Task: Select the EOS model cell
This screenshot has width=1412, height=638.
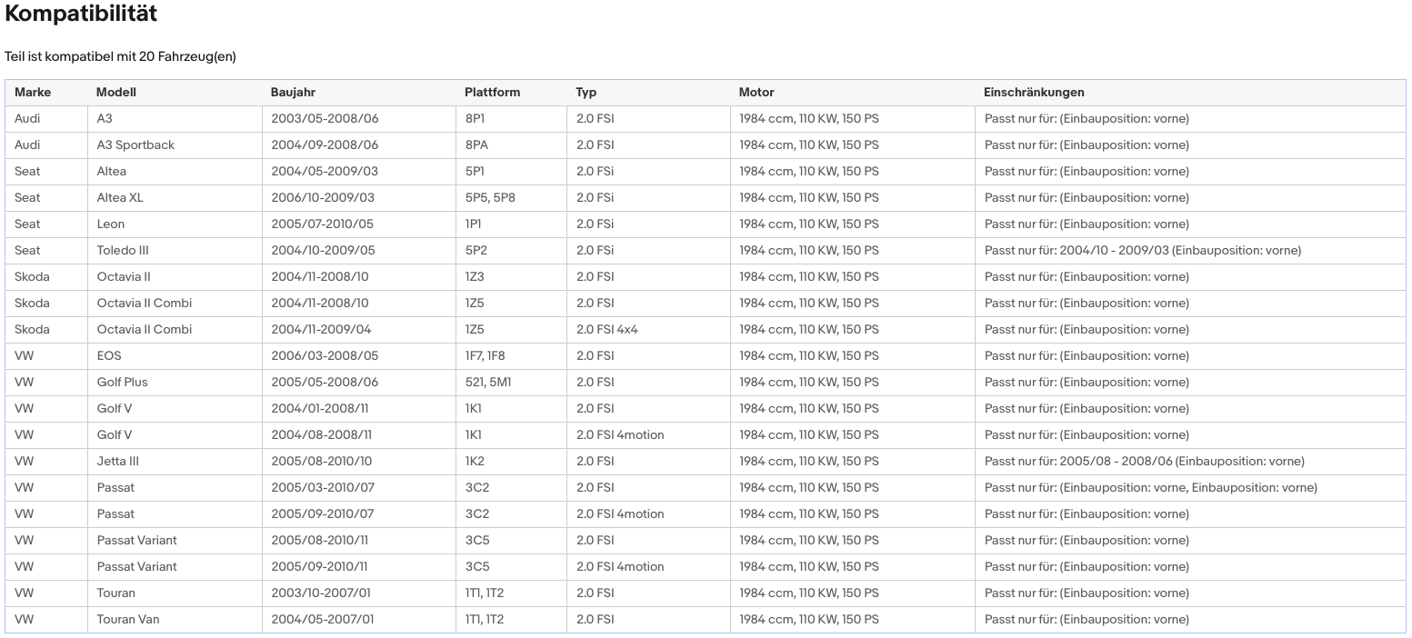Action: pos(109,355)
